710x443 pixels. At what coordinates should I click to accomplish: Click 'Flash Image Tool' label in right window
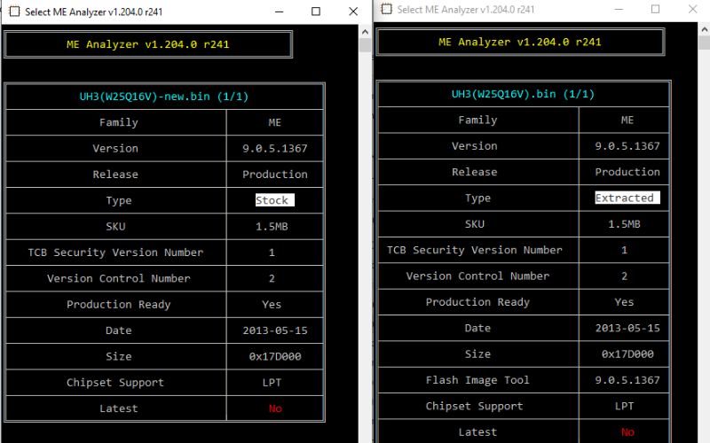coord(477,380)
